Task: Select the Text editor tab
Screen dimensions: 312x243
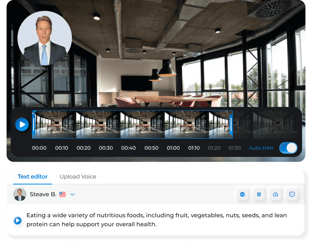Action: coord(32,177)
